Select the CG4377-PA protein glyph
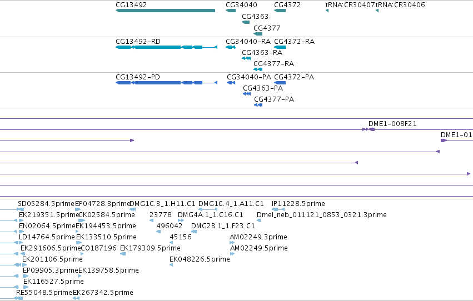This screenshot has height=301, width=473. tap(258, 105)
